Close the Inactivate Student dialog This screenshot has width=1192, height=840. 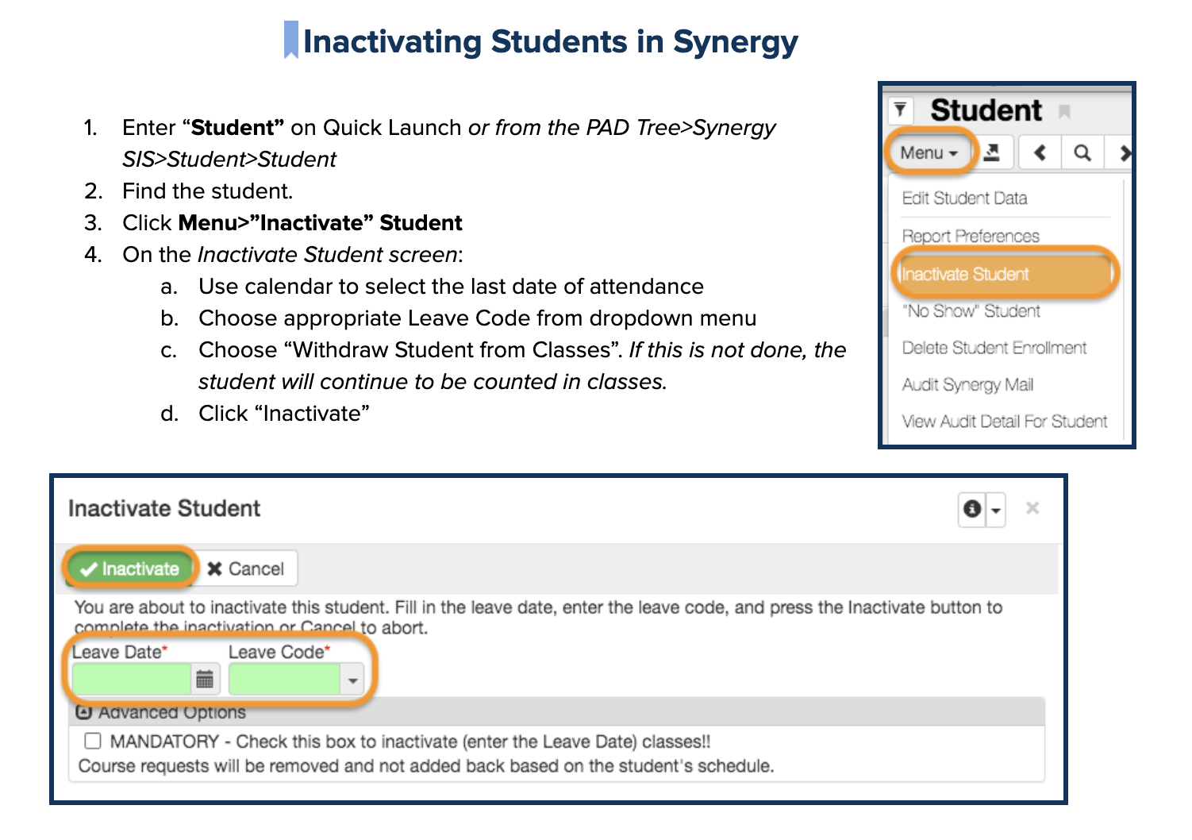[1032, 508]
